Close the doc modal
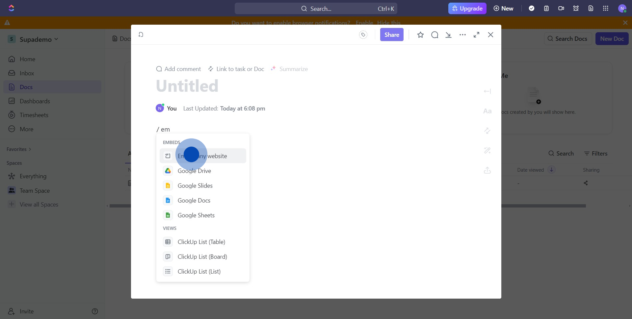The height and width of the screenshot is (319, 632). click(x=490, y=35)
